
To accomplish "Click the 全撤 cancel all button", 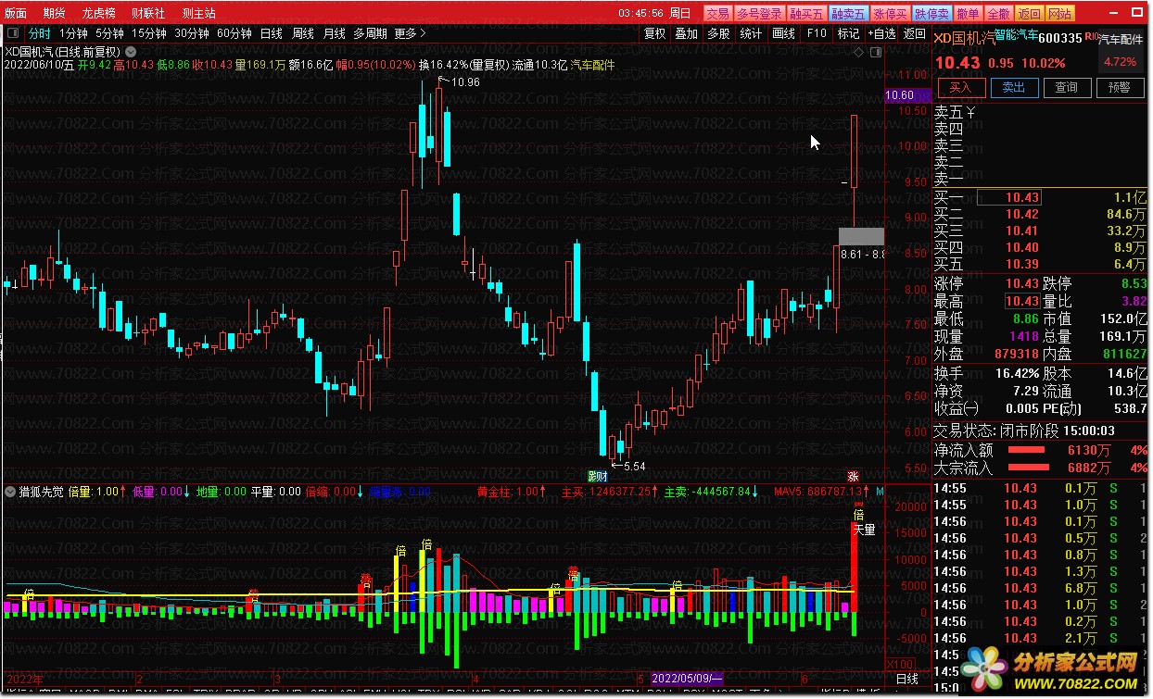I will pyautogui.click(x=998, y=14).
